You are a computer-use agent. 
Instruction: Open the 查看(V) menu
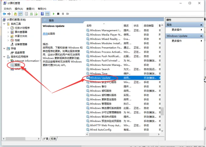point(30,9)
